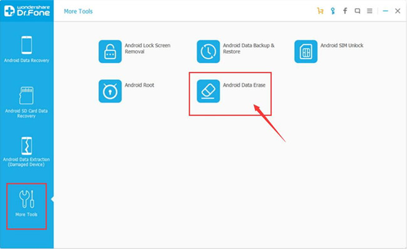Click the Android SIM Unlock label
The height and width of the screenshot is (249, 407).
[x=342, y=46]
